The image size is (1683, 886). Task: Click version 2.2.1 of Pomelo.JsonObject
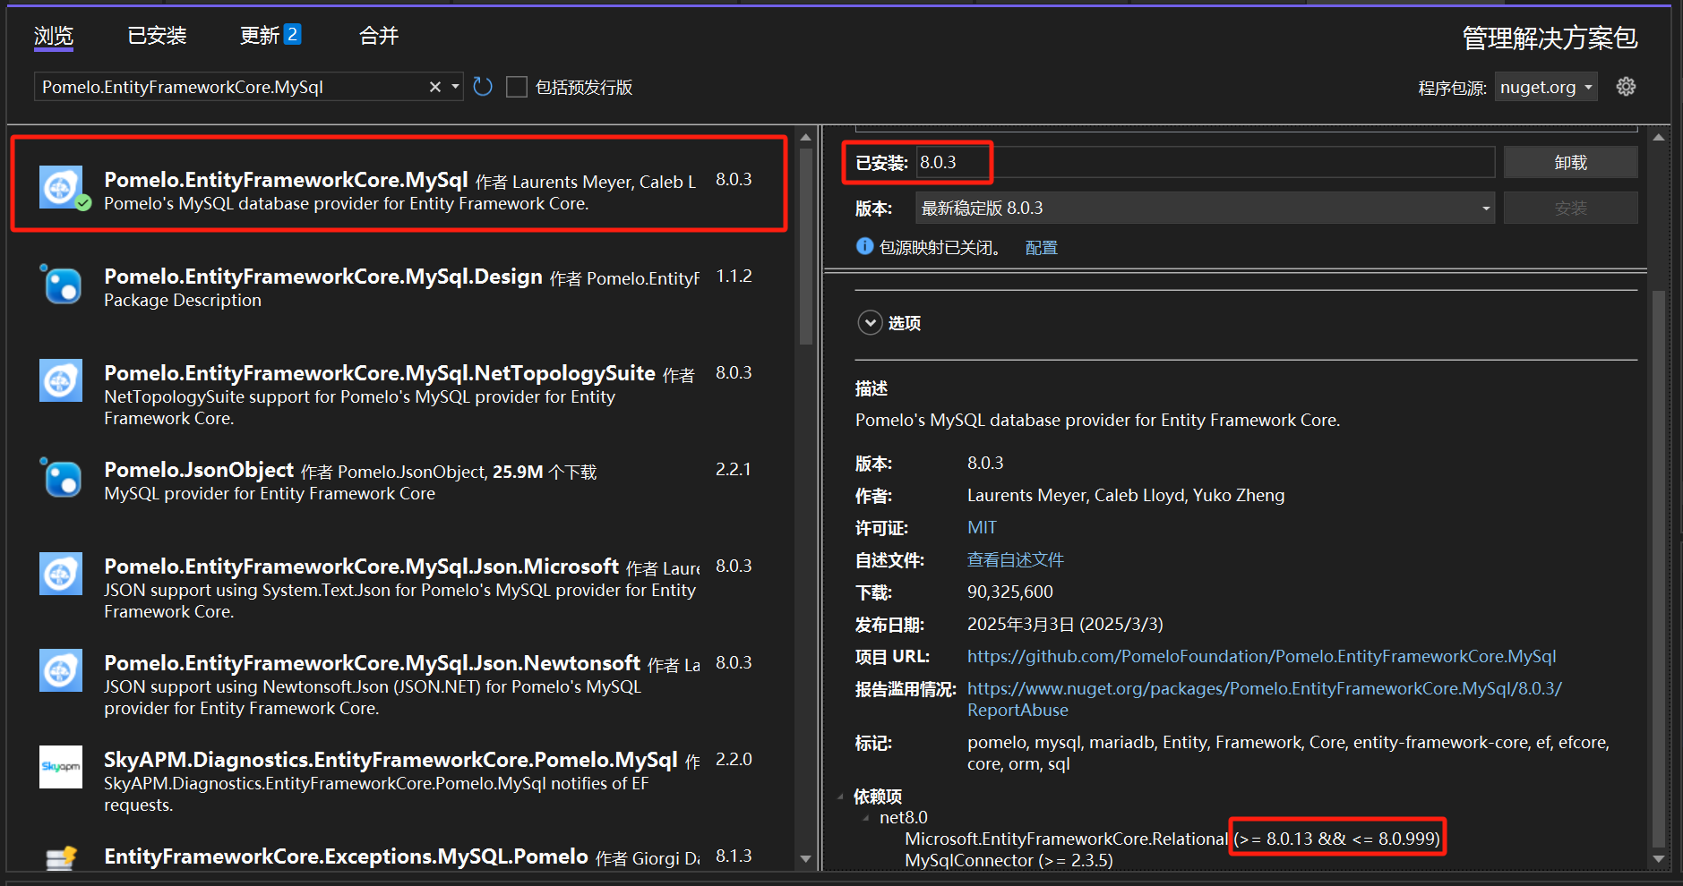click(734, 469)
